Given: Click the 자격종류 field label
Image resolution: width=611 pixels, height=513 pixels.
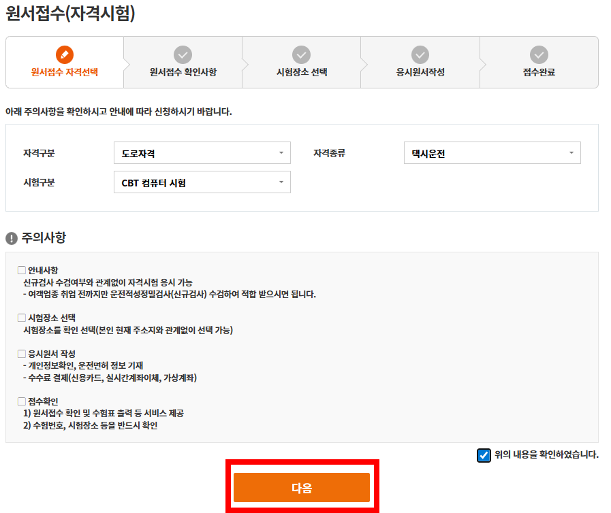Looking at the screenshot, I should (329, 153).
